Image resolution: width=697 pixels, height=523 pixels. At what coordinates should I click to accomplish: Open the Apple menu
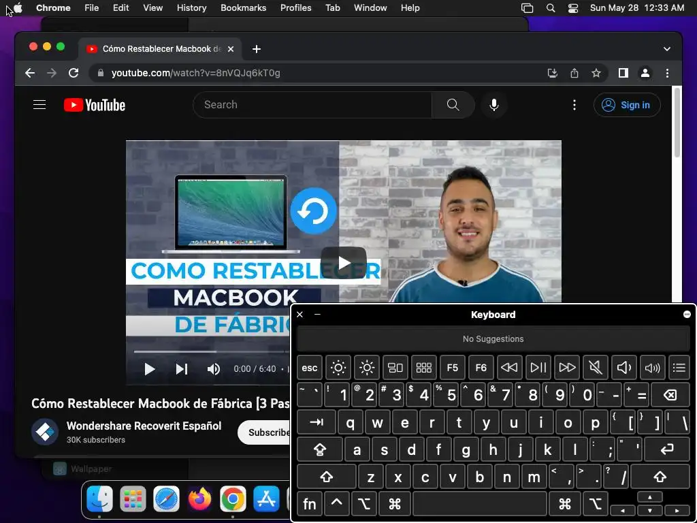(x=18, y=7)
